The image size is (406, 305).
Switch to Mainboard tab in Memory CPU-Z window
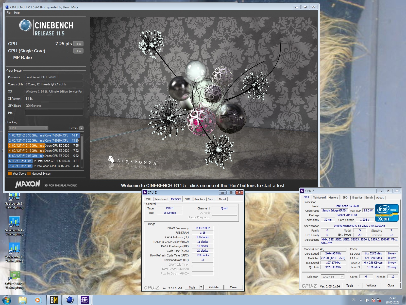(162, 199)
